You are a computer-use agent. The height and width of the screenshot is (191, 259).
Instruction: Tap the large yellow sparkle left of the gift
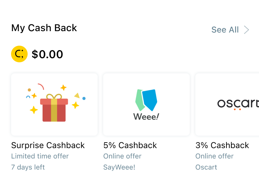pyautogui.click(x=34, y=110)
